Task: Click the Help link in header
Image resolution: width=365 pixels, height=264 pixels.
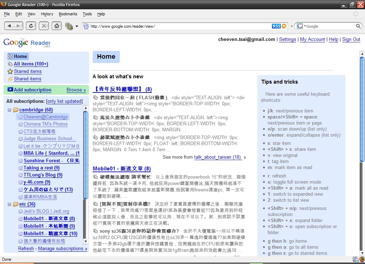Action: point(333,39)
